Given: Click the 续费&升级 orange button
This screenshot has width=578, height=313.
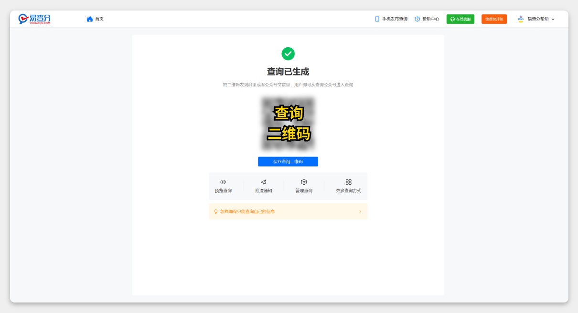Looking at the screenshot, I should click(x=494, y=19).
